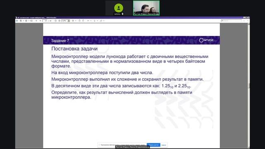The image size is (265, 149).
Task: Rotate page counterclockwise icon
Action: 79,21
